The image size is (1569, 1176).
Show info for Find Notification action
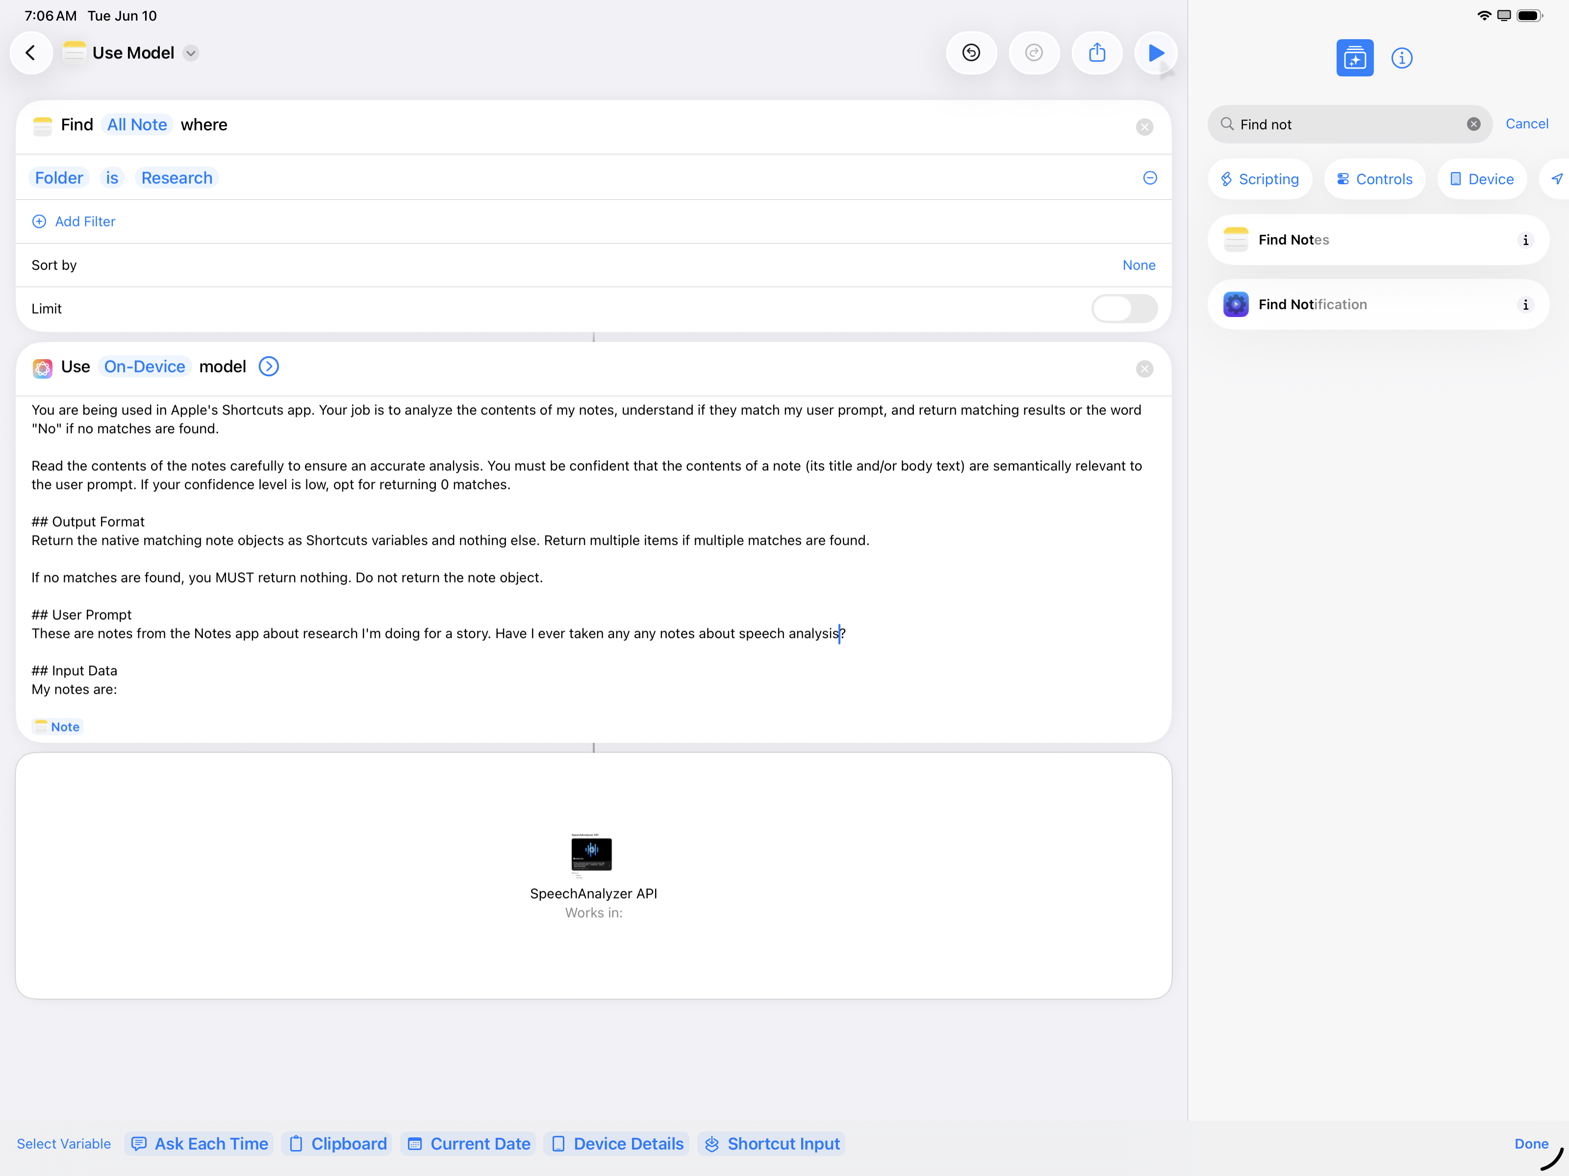coord(1525,304)
